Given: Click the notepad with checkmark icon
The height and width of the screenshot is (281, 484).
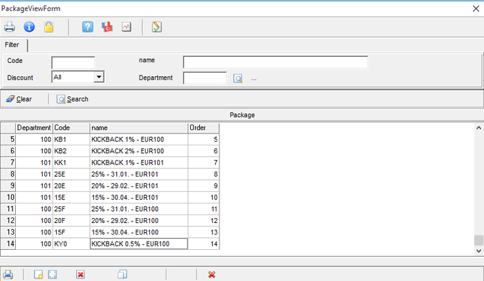Looking at the screenshot, I should point(156,27).
